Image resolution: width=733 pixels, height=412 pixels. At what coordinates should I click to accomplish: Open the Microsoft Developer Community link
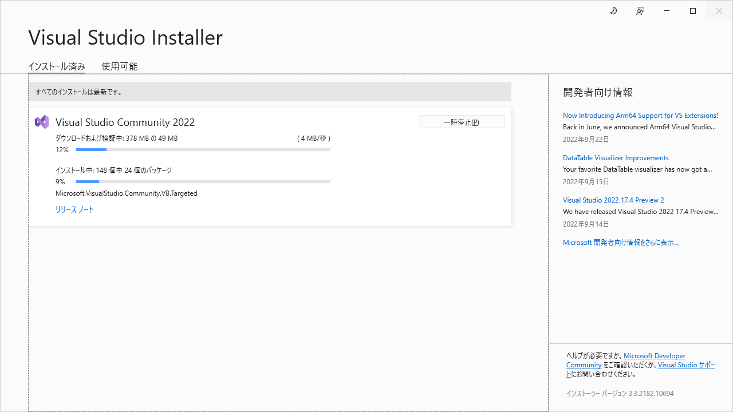[655, 356]
